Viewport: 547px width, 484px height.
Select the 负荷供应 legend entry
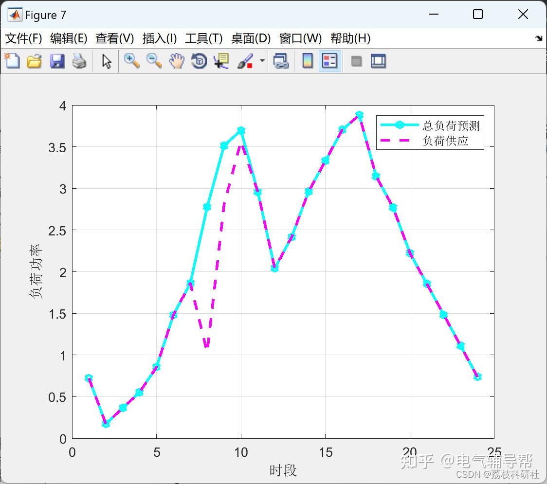coord(424,141)
